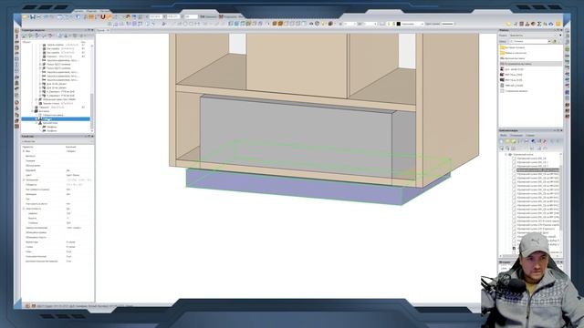Collapse the root node of the lower-right list tree
The image size is (584, 328).
pos(506,154)
